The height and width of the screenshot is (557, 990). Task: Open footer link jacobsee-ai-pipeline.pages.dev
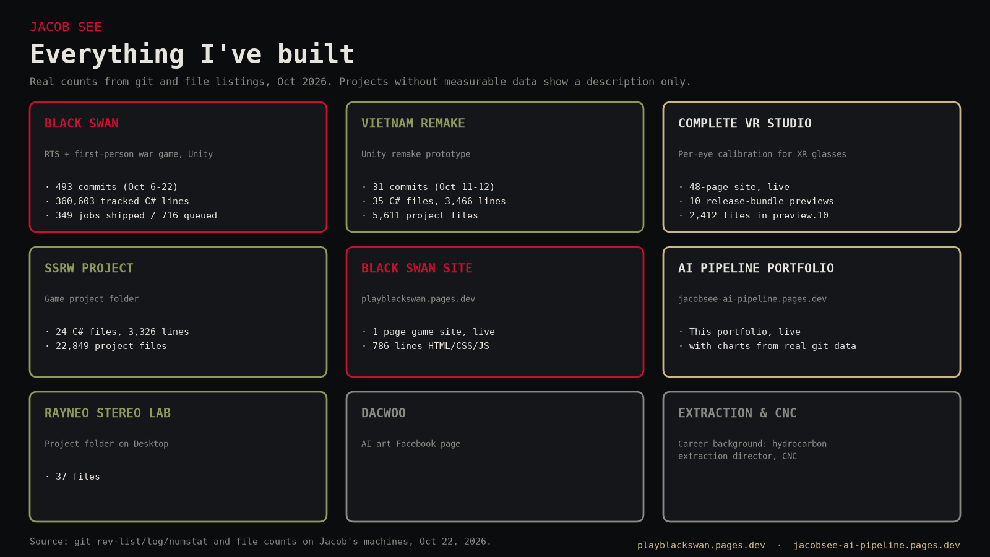(877, 545)
